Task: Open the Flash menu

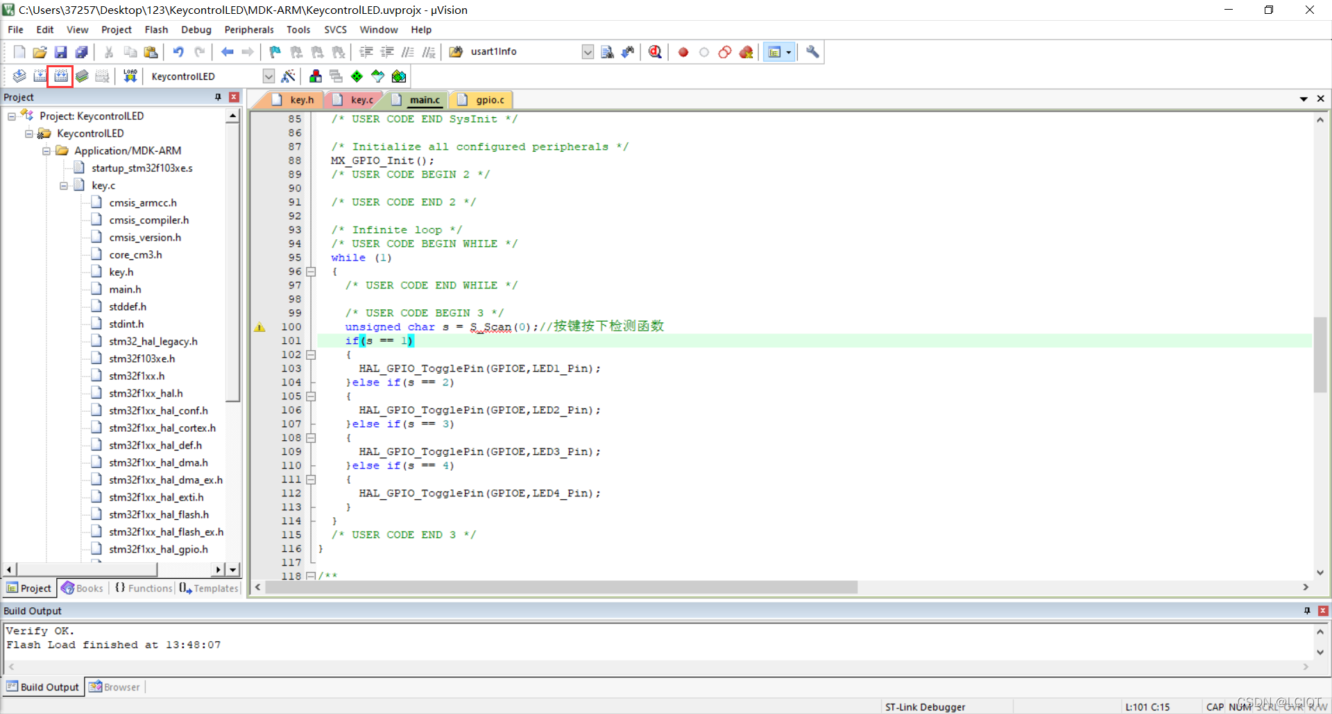Action: point(156,30)
